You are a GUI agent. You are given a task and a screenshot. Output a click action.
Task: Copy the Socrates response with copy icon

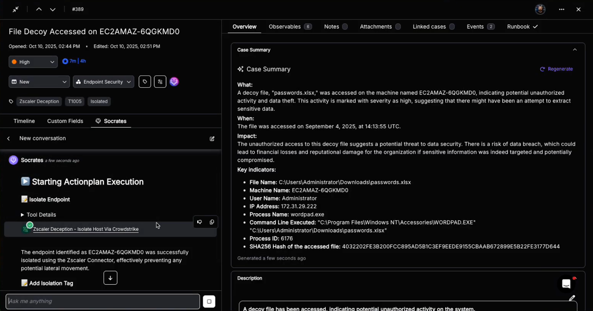coord(212,222)
